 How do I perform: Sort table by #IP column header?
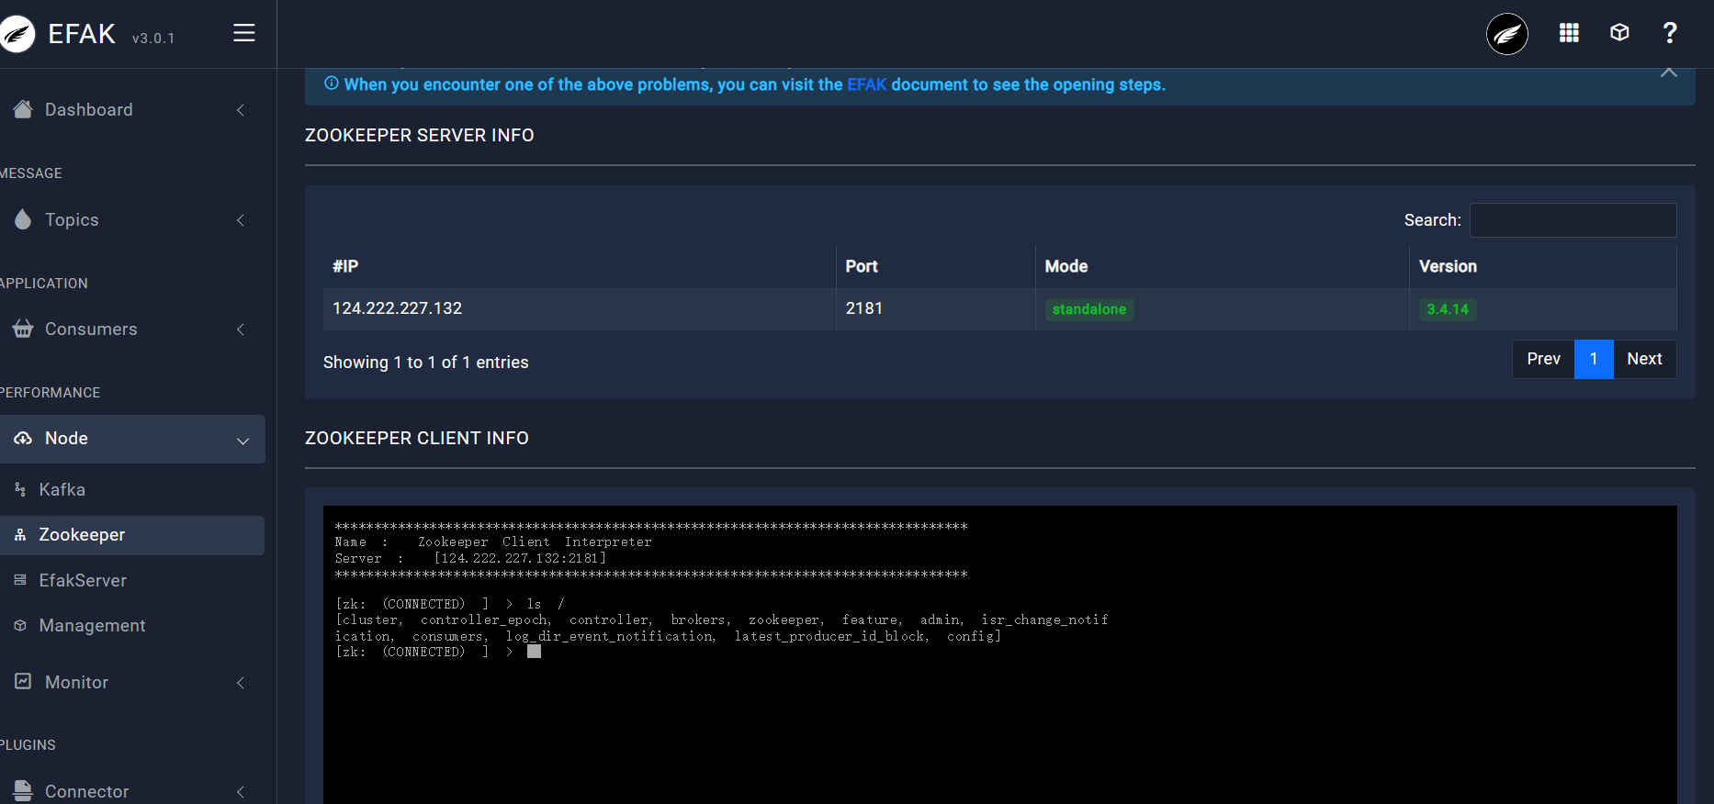pyautogui.click(x=580, y=266)
